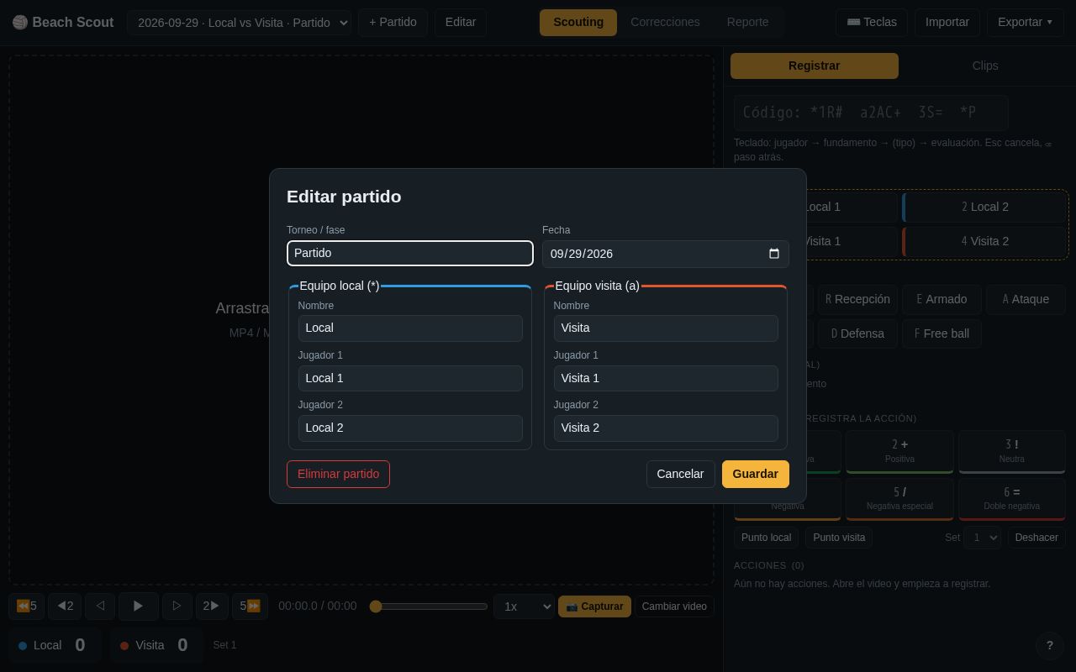Viewport: 1076px width, 672px height.
Task: Select player 2 Local 2 button
Action: click(x=984, y=207)
